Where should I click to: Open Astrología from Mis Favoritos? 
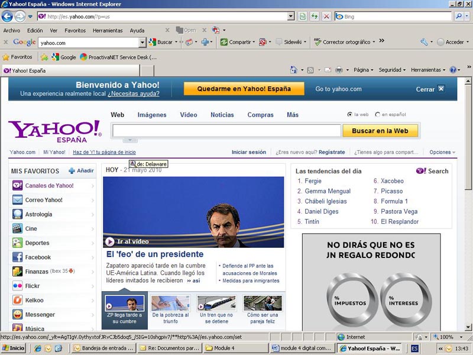pos(38,214)
